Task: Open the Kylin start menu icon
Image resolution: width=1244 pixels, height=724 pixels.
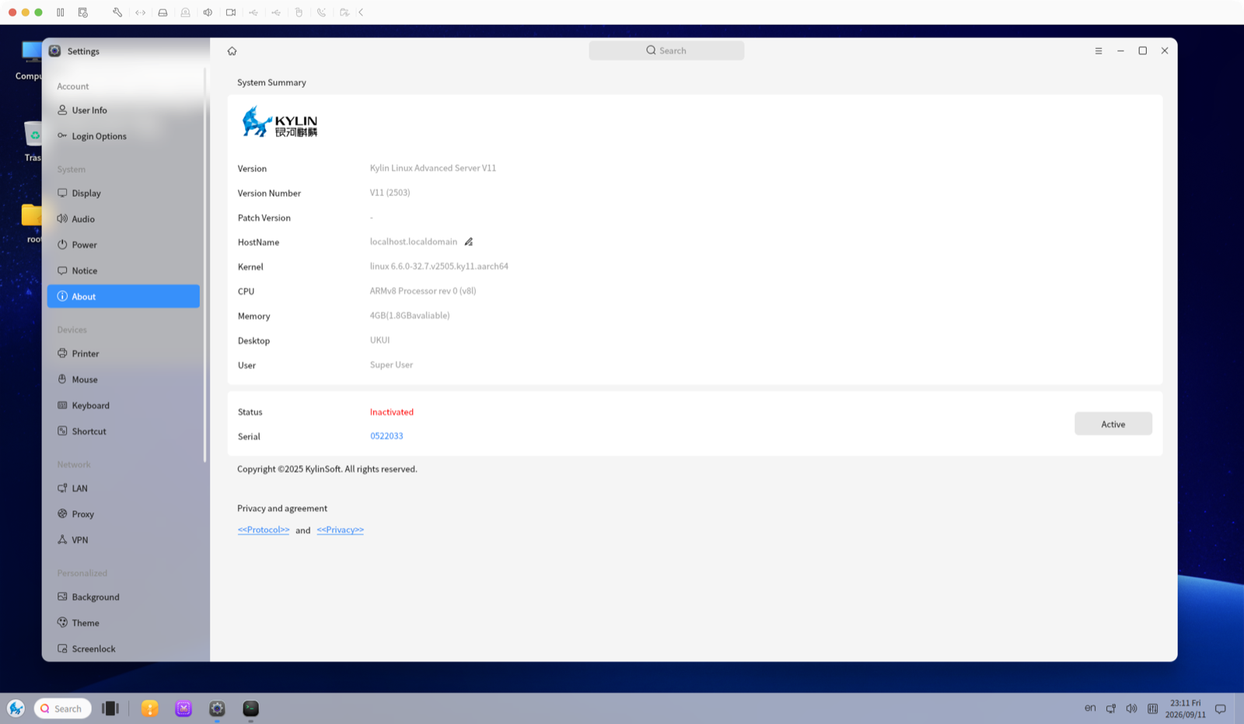Action: (x=16, y=708)
